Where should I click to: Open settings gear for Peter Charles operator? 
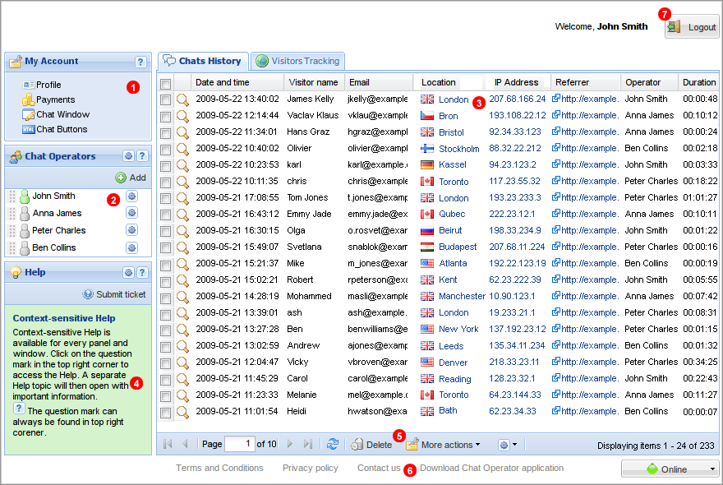[132, 230]
